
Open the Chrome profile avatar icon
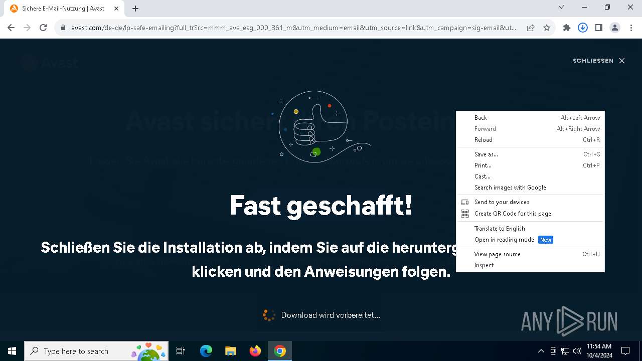[615, 28]
